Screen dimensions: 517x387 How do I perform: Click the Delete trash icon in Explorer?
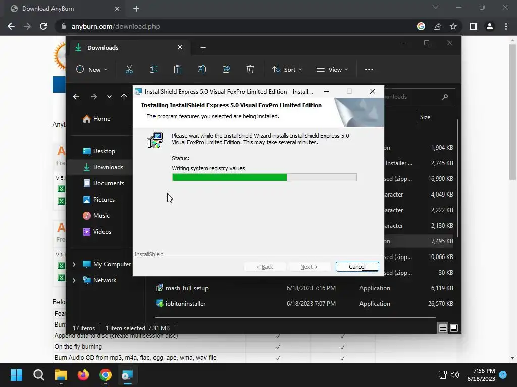point(250,70)
